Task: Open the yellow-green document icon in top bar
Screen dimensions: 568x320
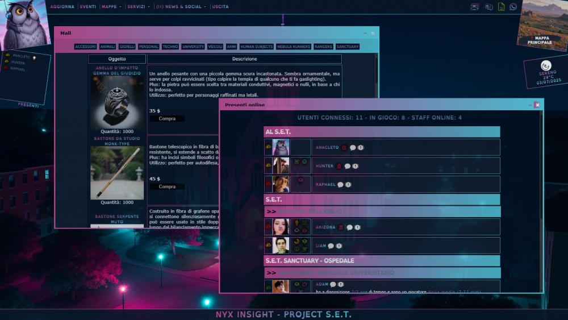Action: [x=501, y=7]
